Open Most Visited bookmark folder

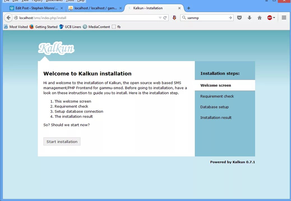(16, 27)
